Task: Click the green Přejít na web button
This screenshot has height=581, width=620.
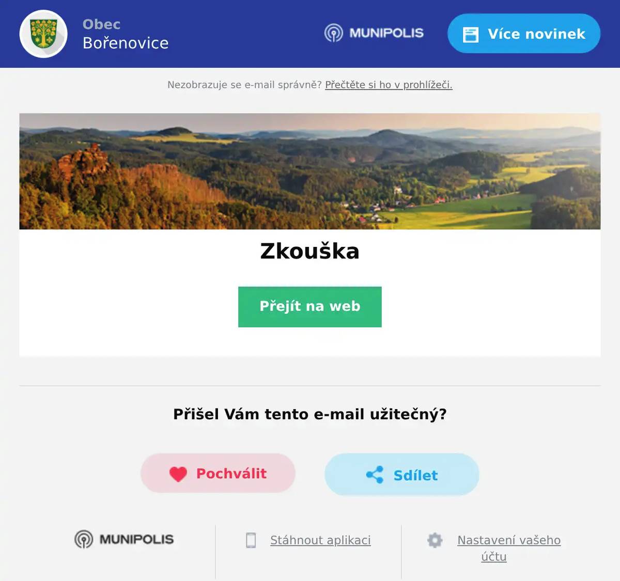Action: click(310, 307)
